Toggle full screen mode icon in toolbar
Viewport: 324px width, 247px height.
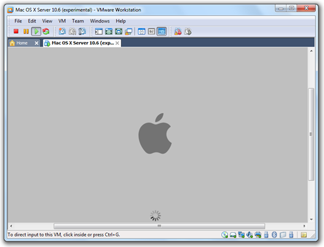(119, 31)
